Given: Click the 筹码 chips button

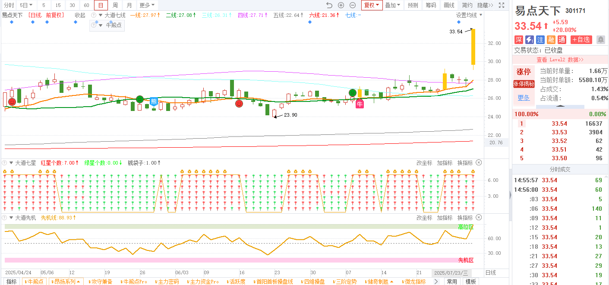Looking at the screenshot, I should (x=431, y=5).
